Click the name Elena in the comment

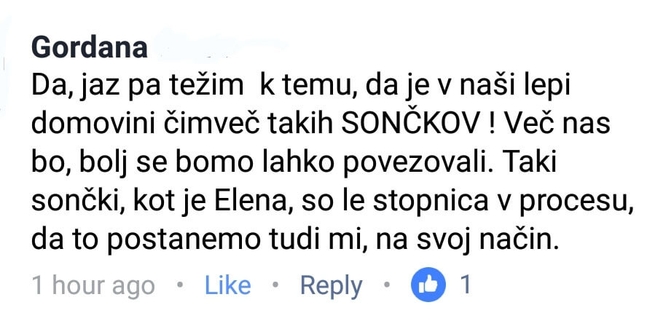click(246, 202)
